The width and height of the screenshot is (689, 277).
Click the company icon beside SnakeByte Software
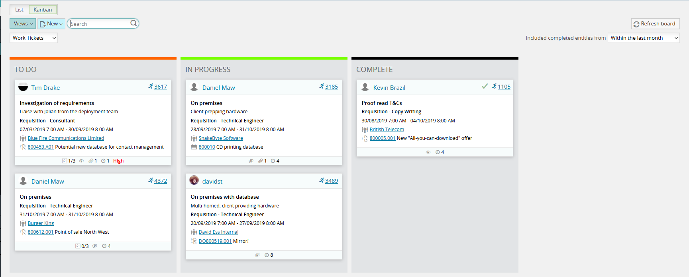coord(194,138)
